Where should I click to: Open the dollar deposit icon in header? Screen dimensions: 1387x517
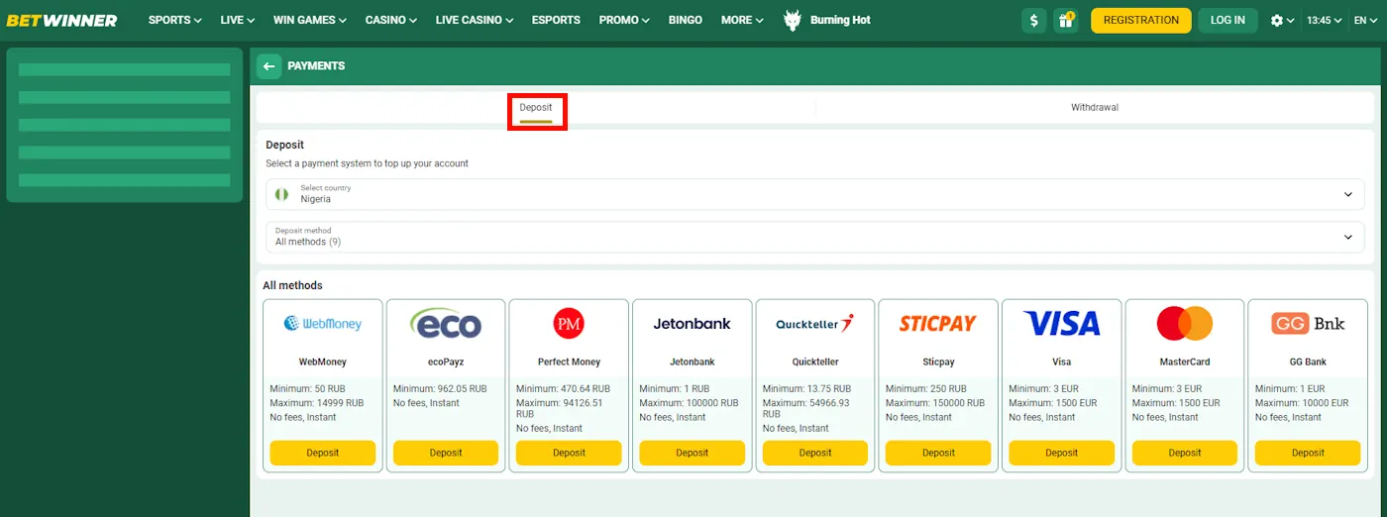1034,20
